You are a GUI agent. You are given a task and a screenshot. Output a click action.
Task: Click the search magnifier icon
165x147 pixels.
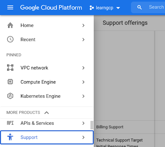[139, 7]
